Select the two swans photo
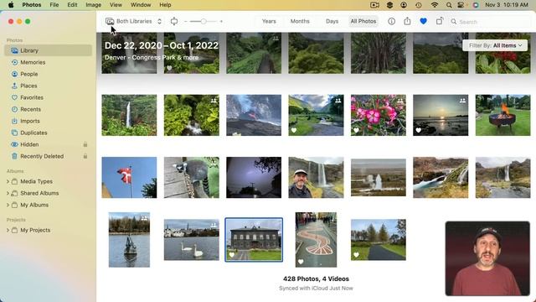The image size is (536, 302). (x=192, y=240)
